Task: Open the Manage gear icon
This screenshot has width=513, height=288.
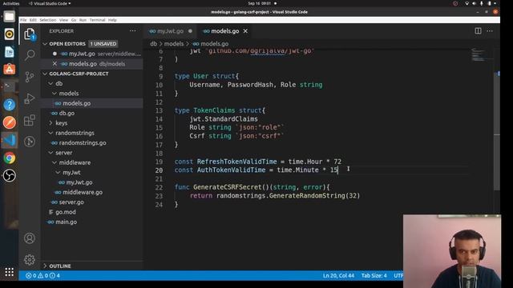Action: coord(30,259)
